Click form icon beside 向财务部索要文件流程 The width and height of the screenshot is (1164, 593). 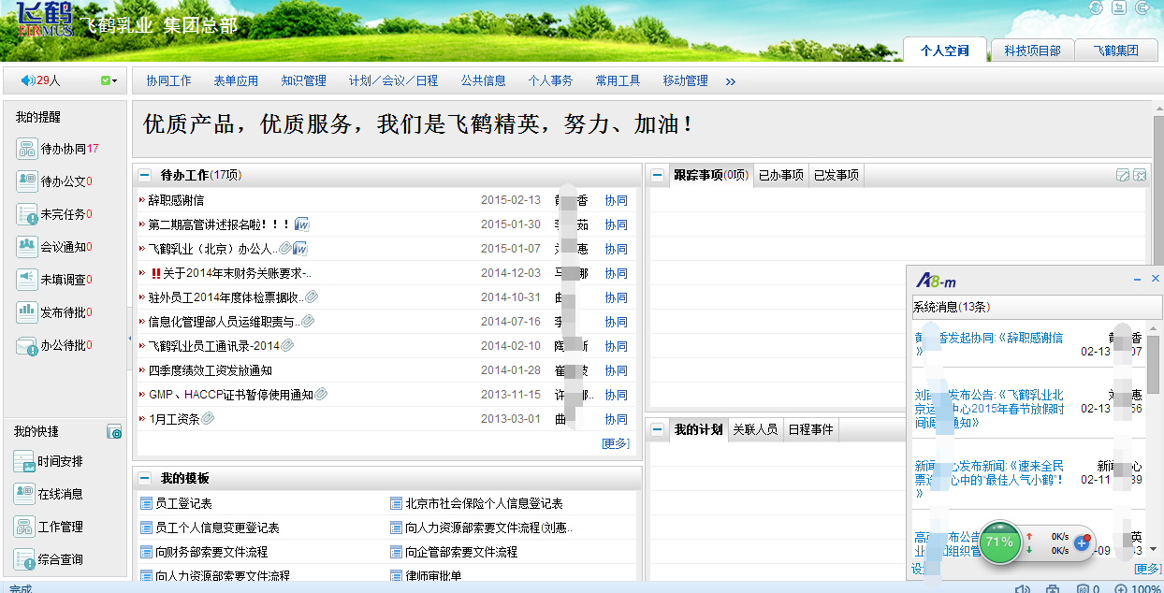[x=146, y=552]
